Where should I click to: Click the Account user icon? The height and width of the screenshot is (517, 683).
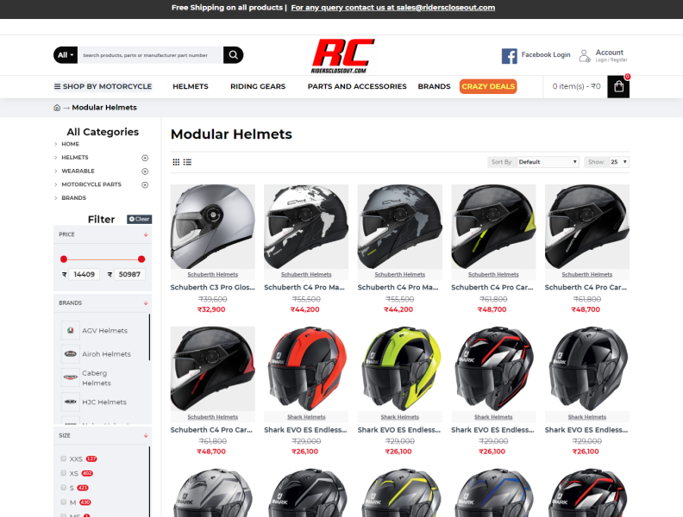pyautogui.click(x=585, y=56)
